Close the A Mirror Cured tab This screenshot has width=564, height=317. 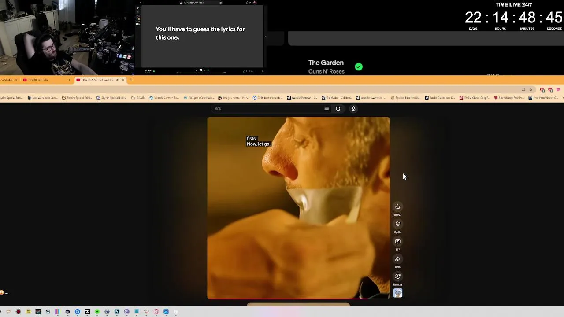point(123,80)
